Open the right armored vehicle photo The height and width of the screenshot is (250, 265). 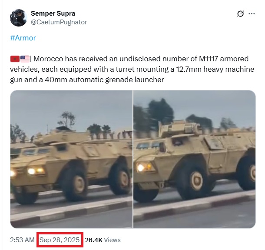pos(195,159)
